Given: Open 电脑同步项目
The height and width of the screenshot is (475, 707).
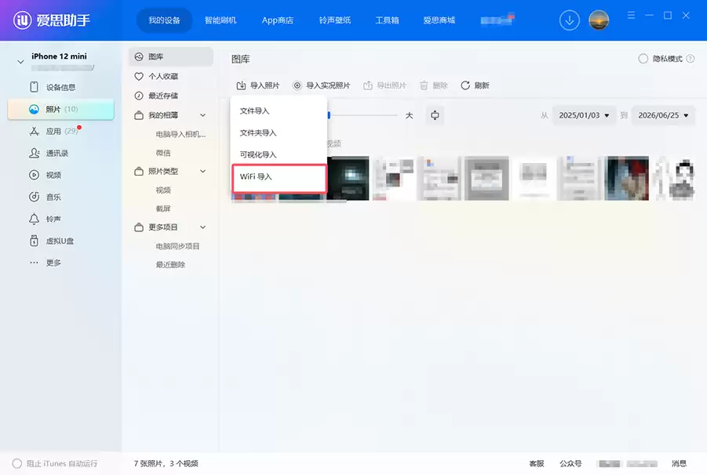Looking at the screenshot, I should [177, 246].
